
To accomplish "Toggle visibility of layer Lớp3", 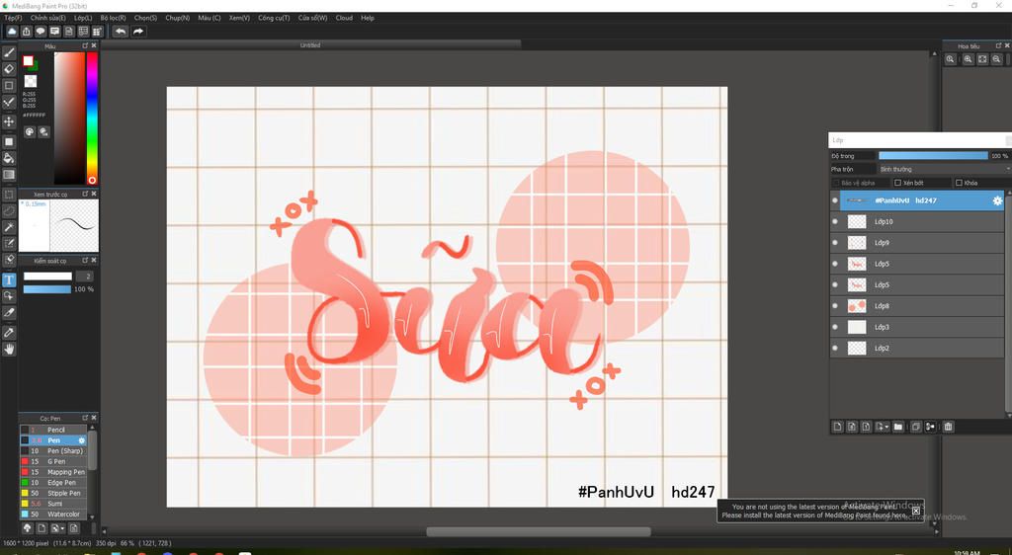I will 835,328.
